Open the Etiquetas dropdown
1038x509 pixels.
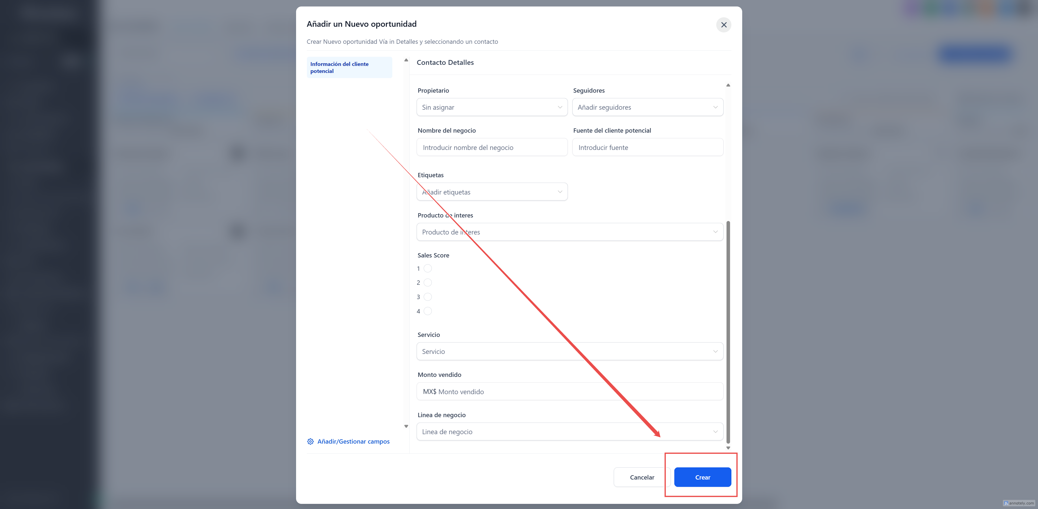tap(492, 192)
